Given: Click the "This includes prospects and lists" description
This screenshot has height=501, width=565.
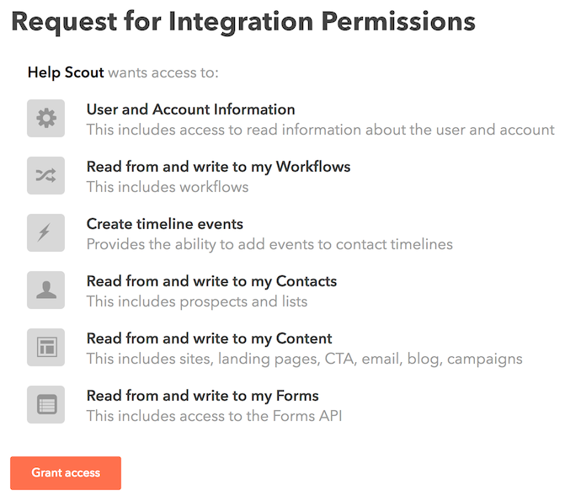Looking at the screenshot, I should (197, 301).
